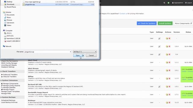The height and width of the screenshot is (108, 193).
Task: Click the green status indicator in header
Action: [168, 3]
